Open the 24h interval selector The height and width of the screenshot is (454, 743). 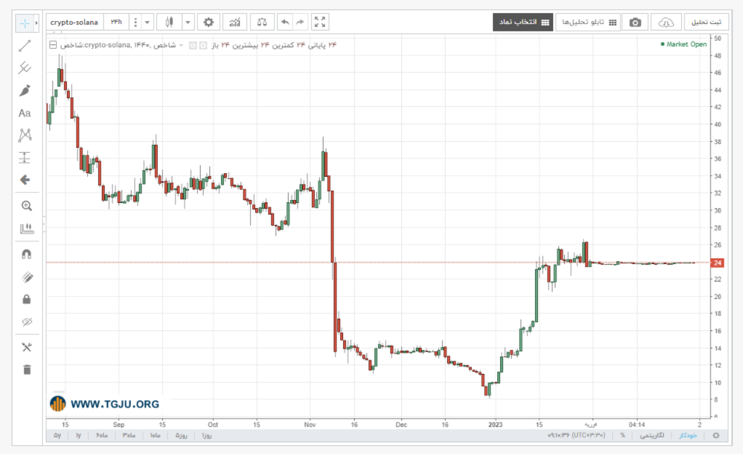coord(117,22)
